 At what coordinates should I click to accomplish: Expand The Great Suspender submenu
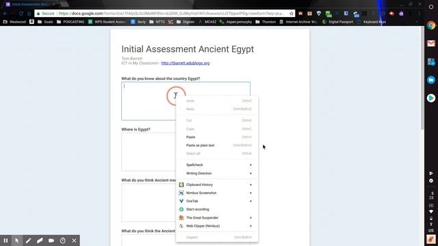coord(217,217)
